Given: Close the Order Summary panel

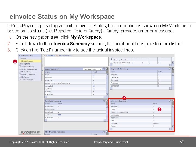Looking at the screenshot, I should click(x=107, y=69).
